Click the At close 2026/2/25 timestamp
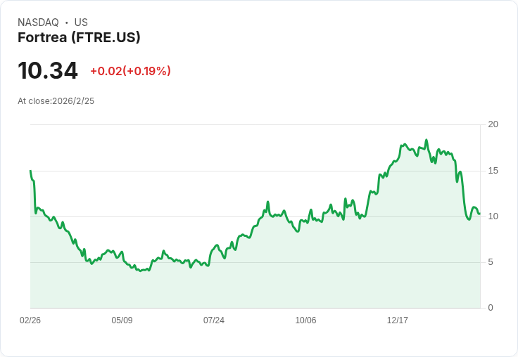This screenshot has width=518, height=357. (x=56, y=101)
